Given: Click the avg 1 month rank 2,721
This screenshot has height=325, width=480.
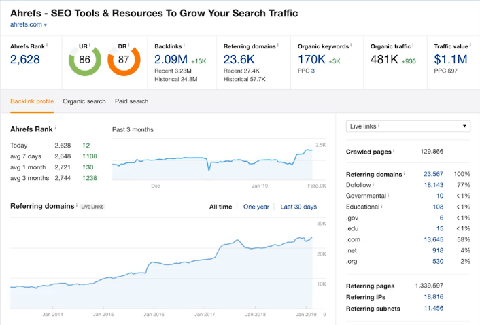Looking at the screenshot, I should pos(63,167).
